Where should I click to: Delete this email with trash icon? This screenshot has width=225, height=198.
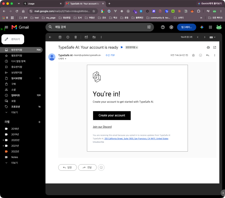[x=76, y=37]
